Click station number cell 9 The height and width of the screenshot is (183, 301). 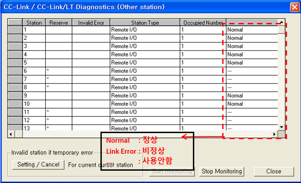point(34,96)
